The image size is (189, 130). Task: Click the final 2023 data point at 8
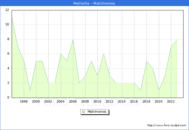[x=177, y=39]
